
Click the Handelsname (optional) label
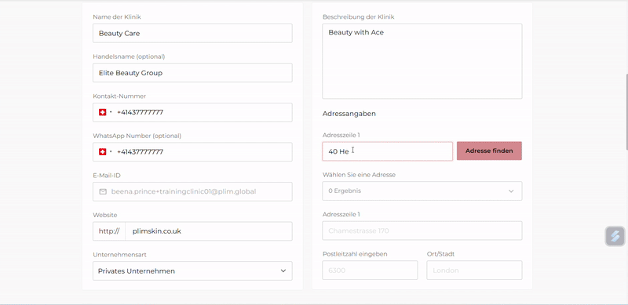click(129, 56)
